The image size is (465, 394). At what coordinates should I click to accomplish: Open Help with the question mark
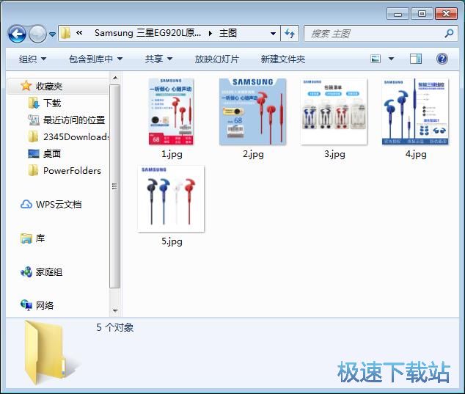(442, 59)
